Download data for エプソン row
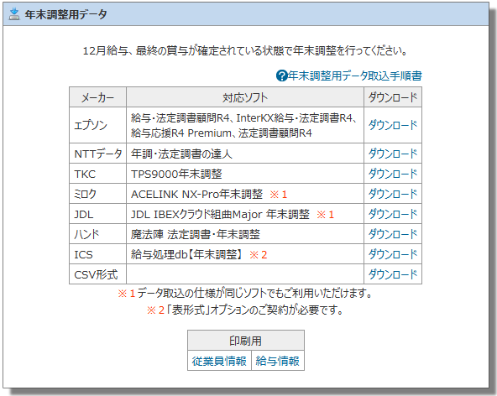Viewport: 497px width, 396px height. (393, 125)
